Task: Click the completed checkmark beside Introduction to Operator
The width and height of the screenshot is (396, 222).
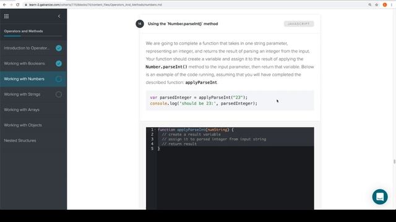Action: pos(59,48)
